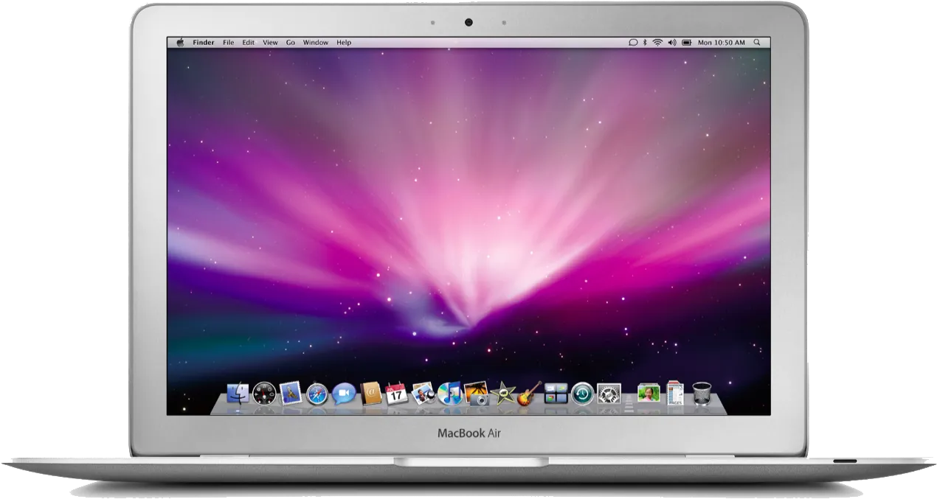Image resolution: width=937 pixels, height=499 pixels.
Task: Launch Preview from the Dock
Action: coord(423,394)
